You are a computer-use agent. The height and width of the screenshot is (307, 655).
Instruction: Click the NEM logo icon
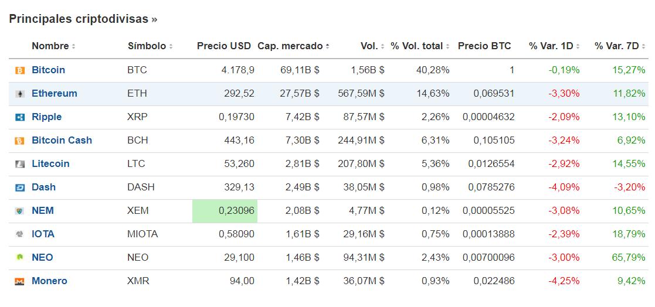point(20,211)
